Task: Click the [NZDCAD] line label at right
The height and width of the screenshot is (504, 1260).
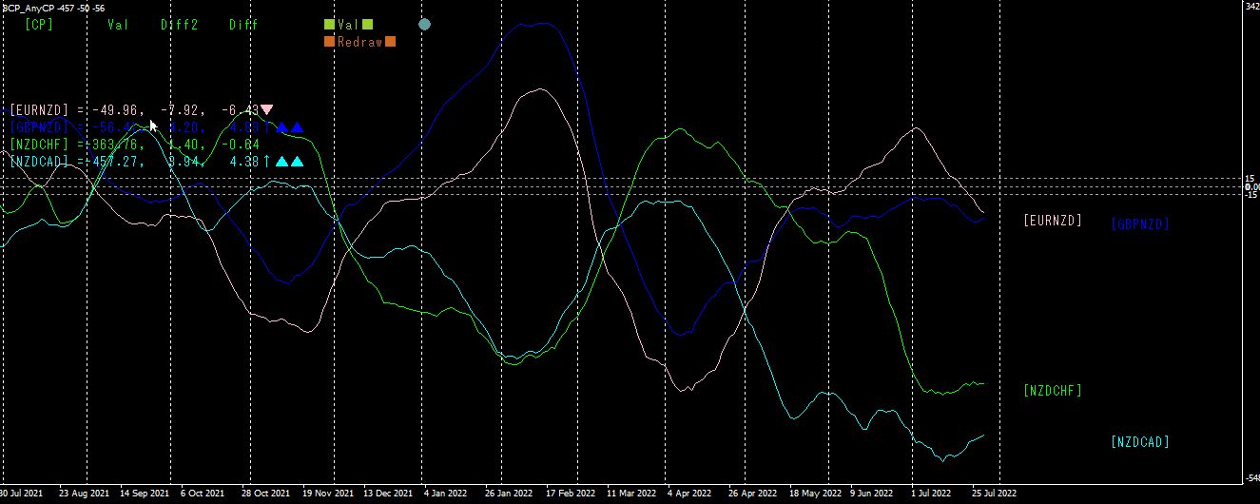Action: point(1140,442)
